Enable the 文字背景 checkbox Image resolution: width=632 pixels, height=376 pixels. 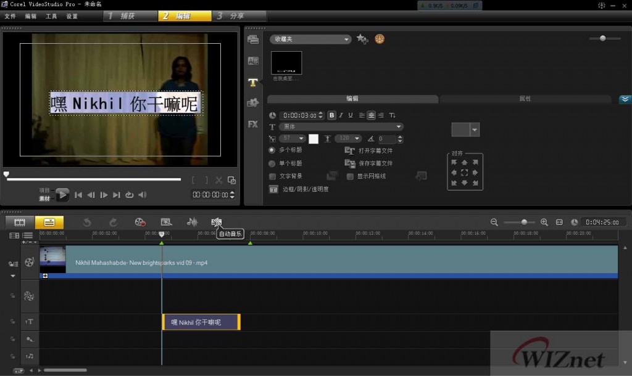[x=272, y=176]
